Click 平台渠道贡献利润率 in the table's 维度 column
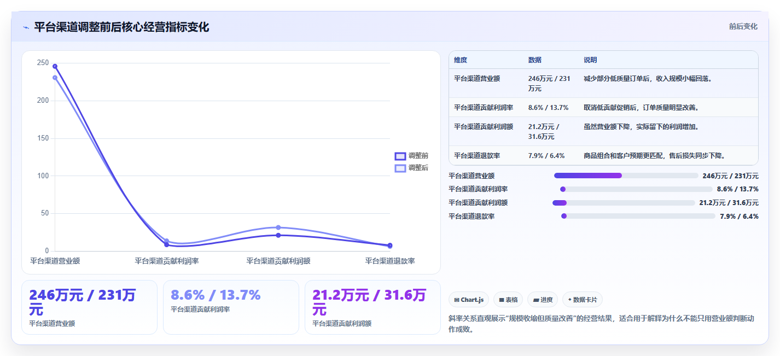The width and height of the screenshot is (780, 356). point(484,108)
